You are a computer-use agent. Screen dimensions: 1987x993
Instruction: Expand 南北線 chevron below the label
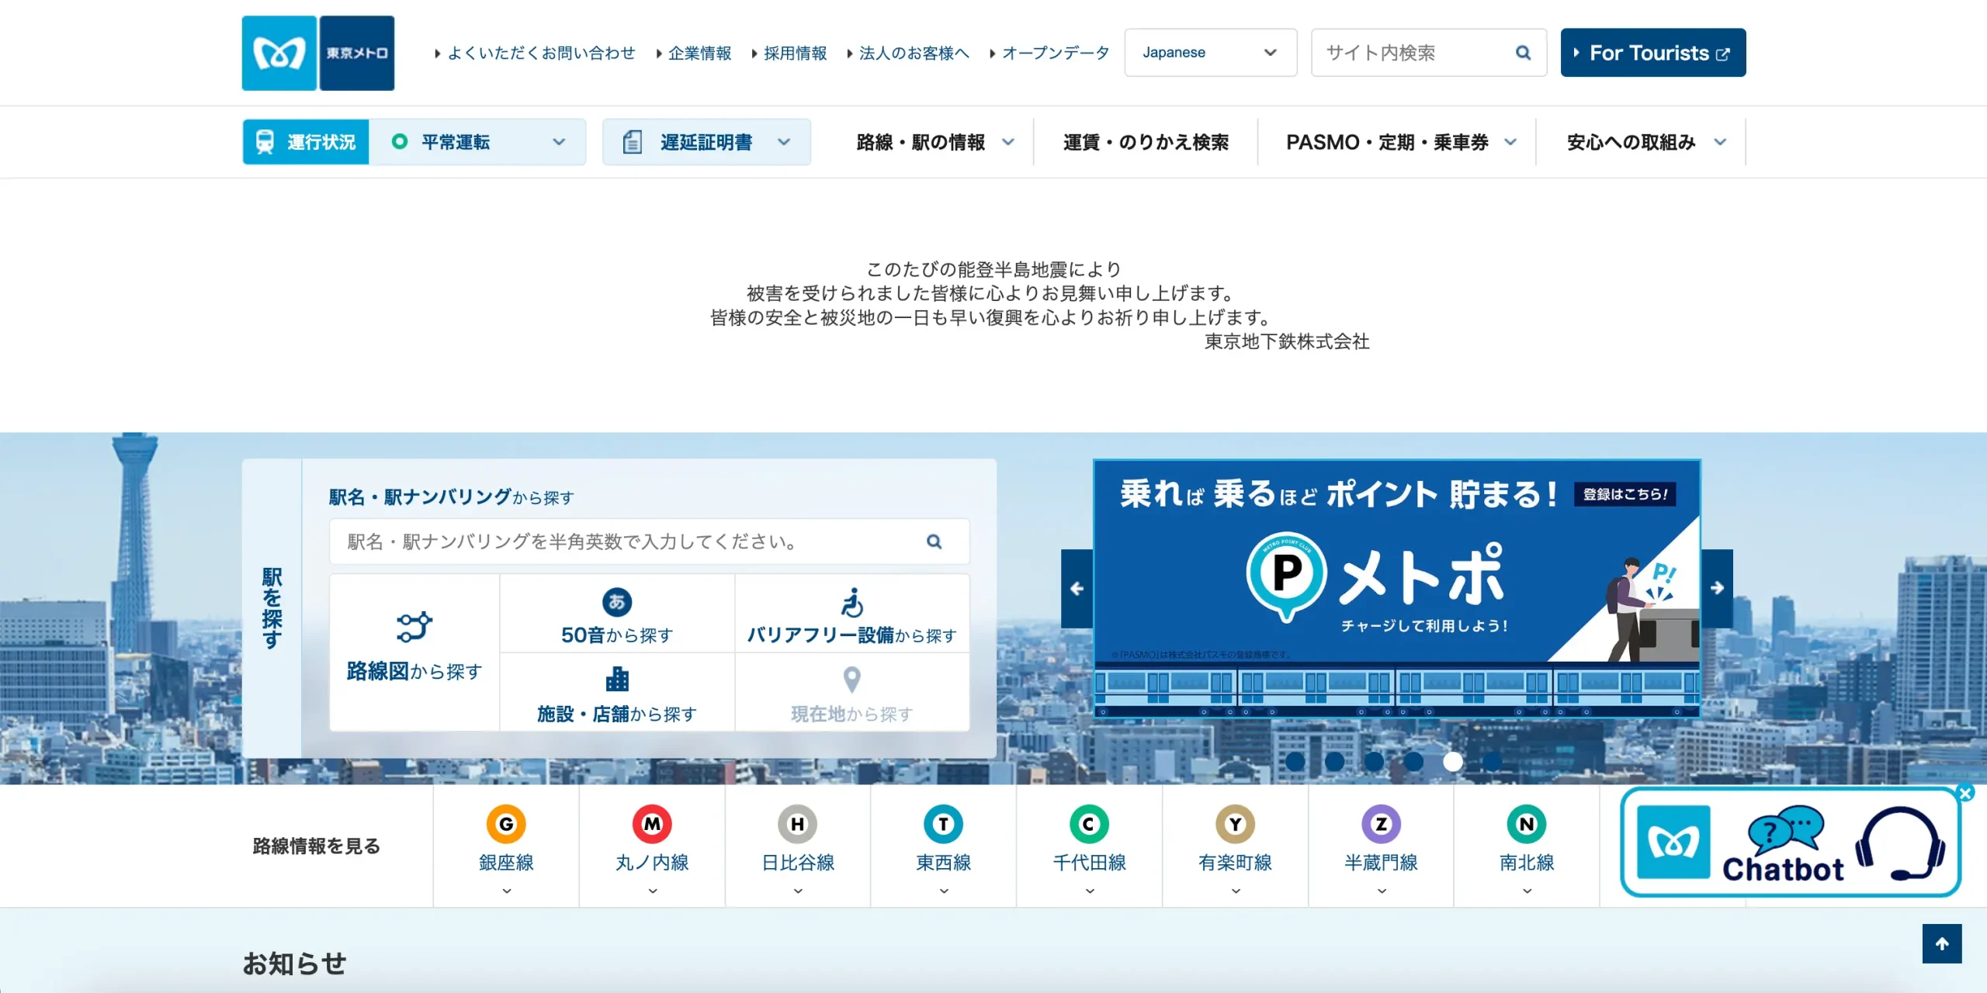[x=1527, y=891]
